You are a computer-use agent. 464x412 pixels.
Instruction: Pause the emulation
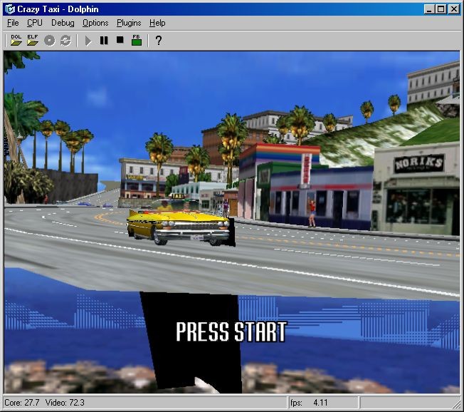pyautogui.click(x=104, y=41)
